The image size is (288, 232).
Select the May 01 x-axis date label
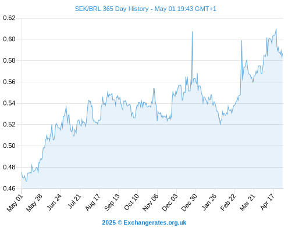[15, 203]
